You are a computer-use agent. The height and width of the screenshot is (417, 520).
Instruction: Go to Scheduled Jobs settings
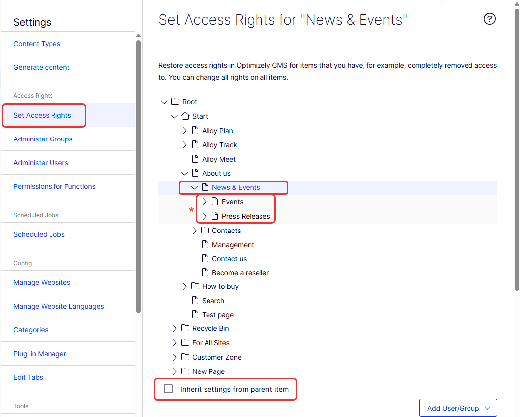click(39, 234)
